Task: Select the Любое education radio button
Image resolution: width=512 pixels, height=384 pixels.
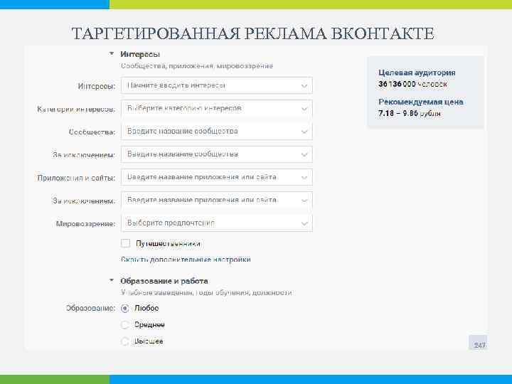Action: [124, 308]
